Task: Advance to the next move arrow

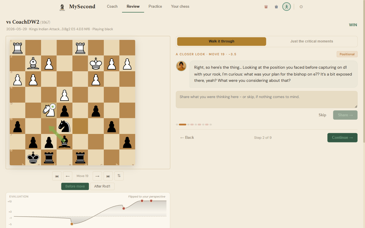Action: 97,176
